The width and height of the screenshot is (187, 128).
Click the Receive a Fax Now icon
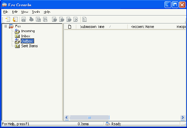(x=15, y=19)
